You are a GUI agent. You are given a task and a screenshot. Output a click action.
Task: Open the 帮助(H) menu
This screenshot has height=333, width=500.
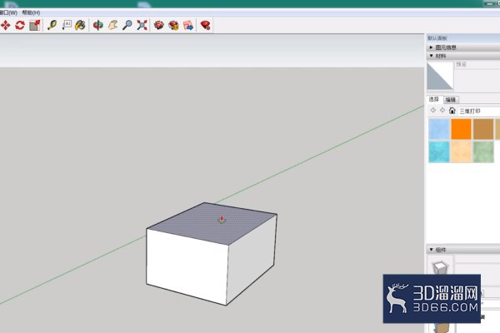click(31, 12)
